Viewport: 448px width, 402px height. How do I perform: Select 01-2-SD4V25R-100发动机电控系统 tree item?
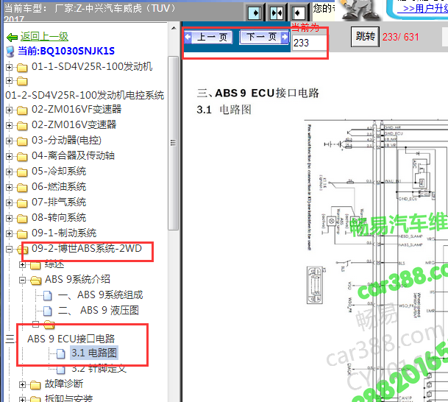pyautogui.click(x=85, y=95)
